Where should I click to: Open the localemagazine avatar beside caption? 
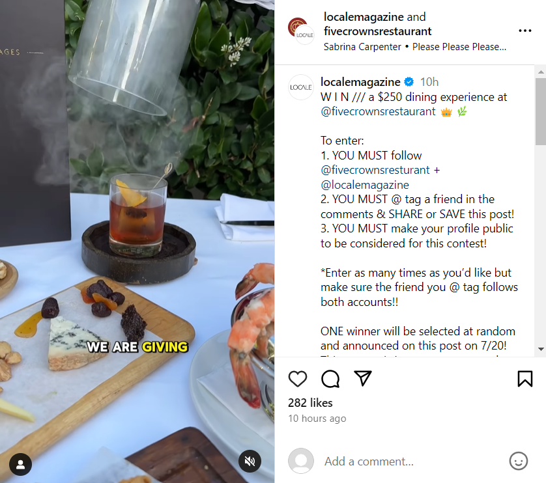[x=301, y=87]
